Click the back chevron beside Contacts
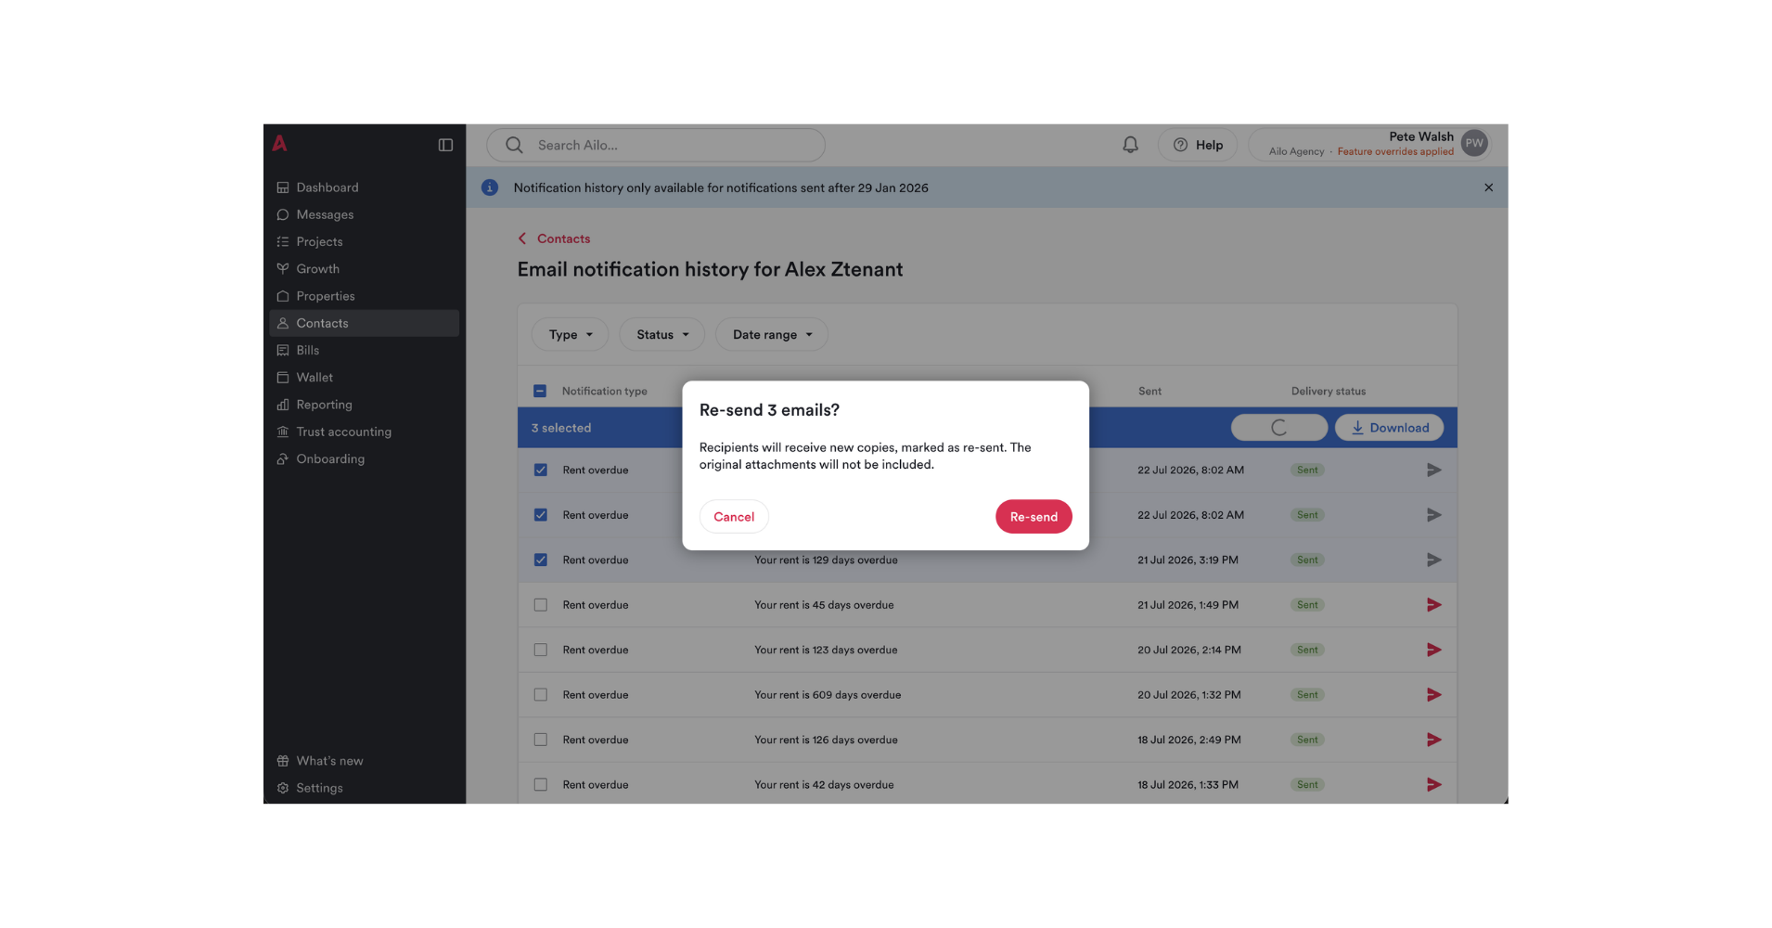Viewport: 1772px width, 928px height. pyautogui.click(x=522, y=238)
